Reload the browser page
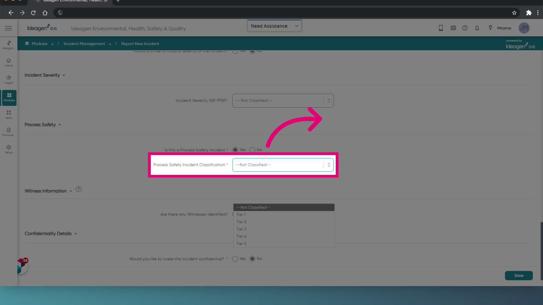The height and width of the screenshot is (305, 543). click(x=33, y=13)
